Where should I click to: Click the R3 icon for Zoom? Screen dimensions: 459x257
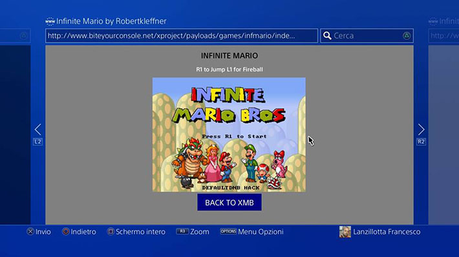pos(182,231)
